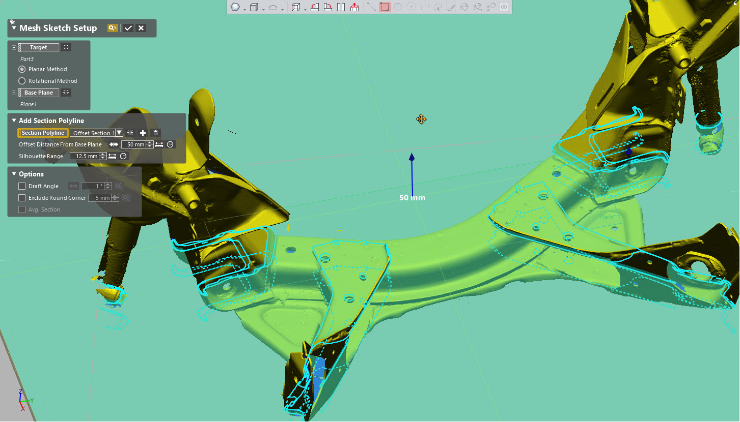Collapse the Options section
Screen dimensions: 740x422
tap(14, 174)
